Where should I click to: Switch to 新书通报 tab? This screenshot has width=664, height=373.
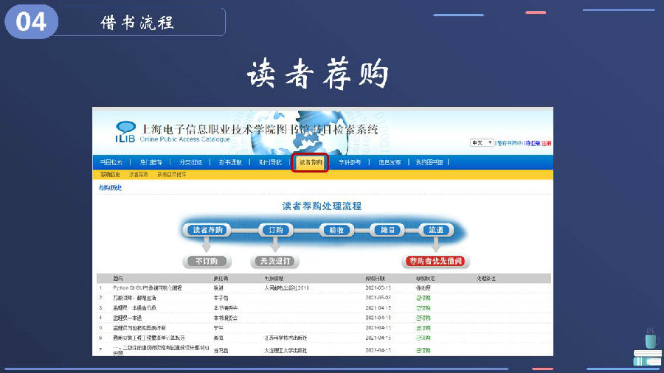point(229,162)
